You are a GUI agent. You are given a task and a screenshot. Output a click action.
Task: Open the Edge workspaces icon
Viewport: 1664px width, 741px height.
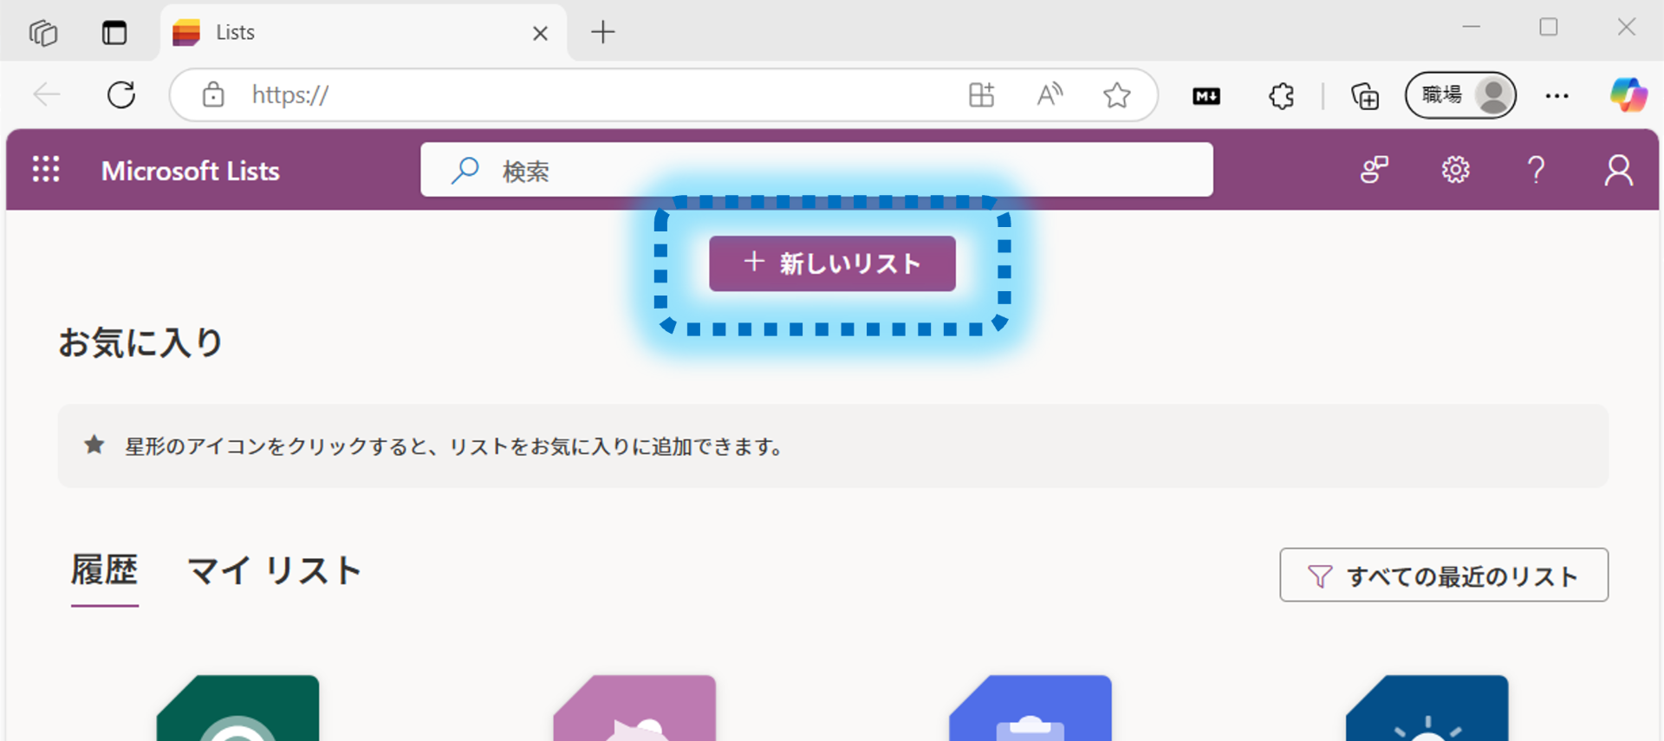coord(43,33)
